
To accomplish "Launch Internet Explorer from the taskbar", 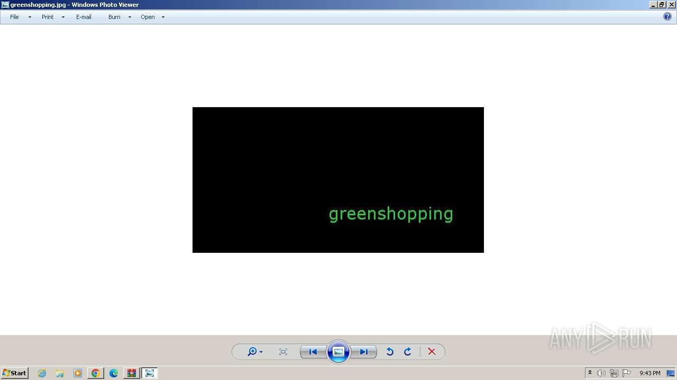I will [x=42, y=373].
